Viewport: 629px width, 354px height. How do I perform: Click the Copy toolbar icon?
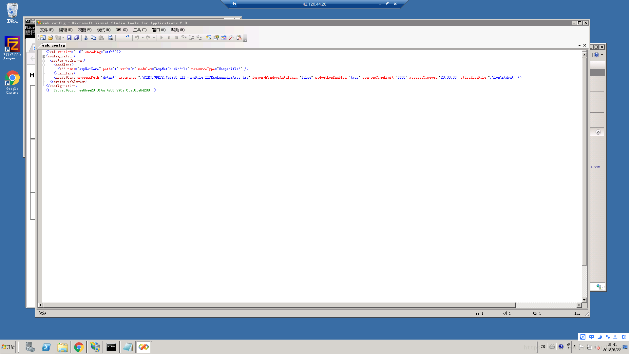(x=93, y=38)
